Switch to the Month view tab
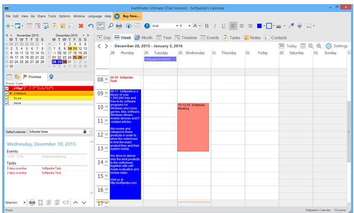The width and height of the screenshot is (354, 213). (x=144, y=37)
